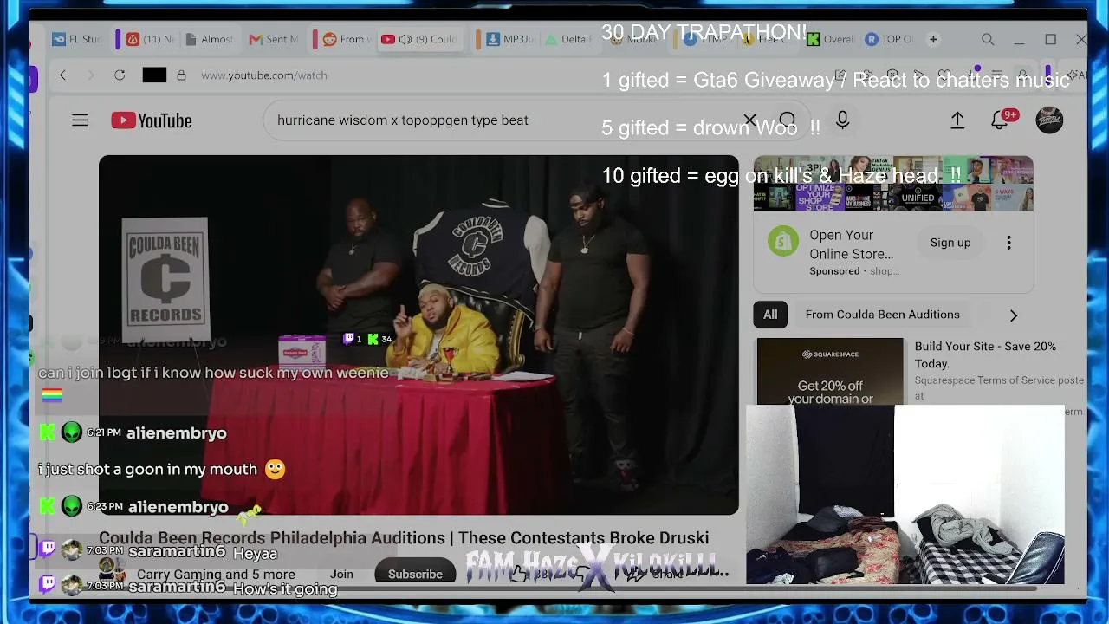Switch to the 'TOP O' browser tab

pos(889,39)
